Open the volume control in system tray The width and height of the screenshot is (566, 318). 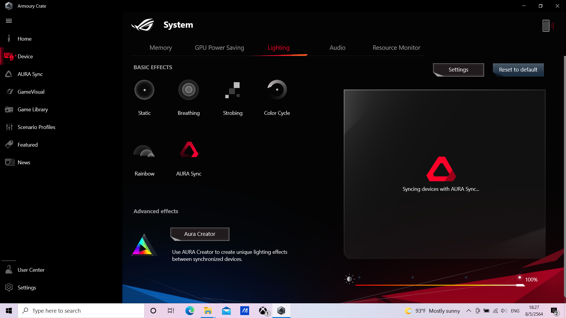(x=504, y=311)
